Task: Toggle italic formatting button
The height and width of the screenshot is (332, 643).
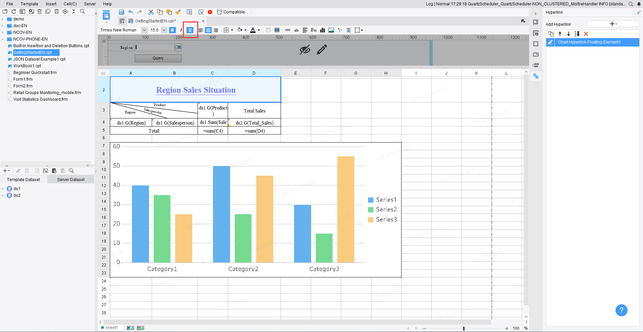Action: (x=181, y=30)
